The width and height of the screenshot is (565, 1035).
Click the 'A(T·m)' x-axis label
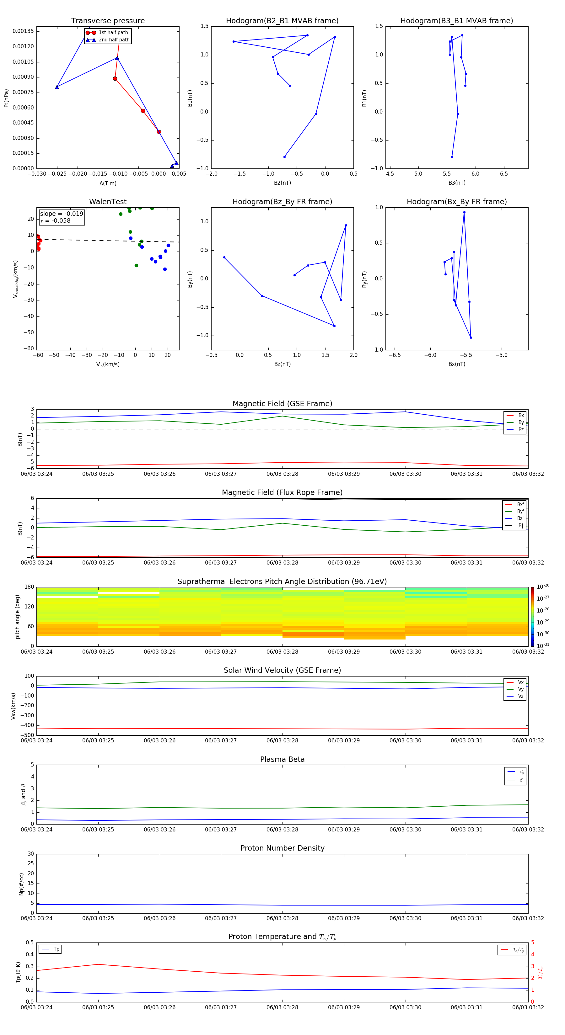point(108,183)
